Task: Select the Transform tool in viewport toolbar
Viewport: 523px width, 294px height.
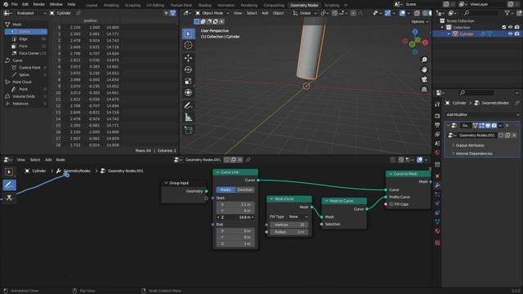Action: point(188,92)
